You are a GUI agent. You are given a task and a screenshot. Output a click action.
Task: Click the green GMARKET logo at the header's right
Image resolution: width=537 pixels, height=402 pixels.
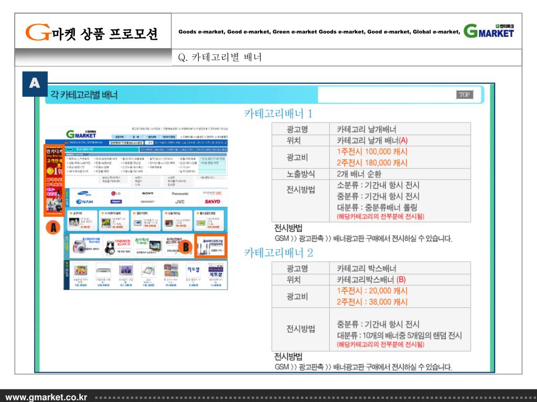point(489,31)
